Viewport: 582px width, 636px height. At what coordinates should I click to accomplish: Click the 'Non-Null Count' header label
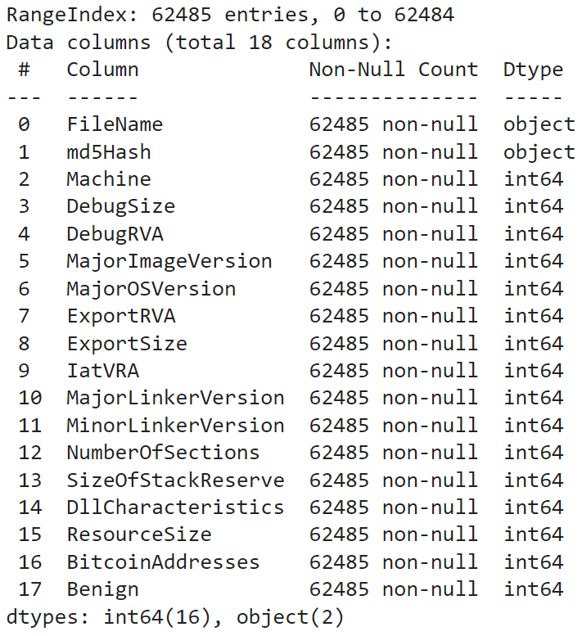(393, 70)
